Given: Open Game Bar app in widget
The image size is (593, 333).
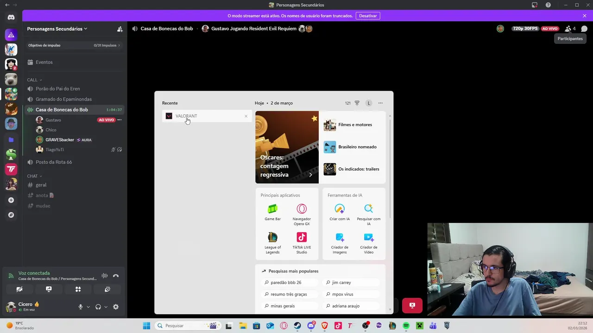Looking at the screenshot, I should point(272,212).
